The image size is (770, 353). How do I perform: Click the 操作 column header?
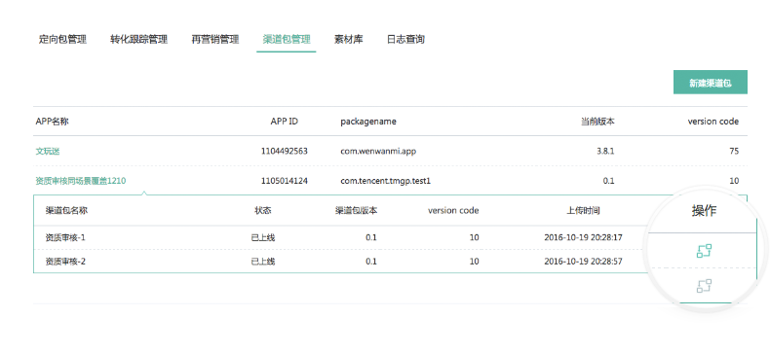pyautogui.click(x=704, y=211)
